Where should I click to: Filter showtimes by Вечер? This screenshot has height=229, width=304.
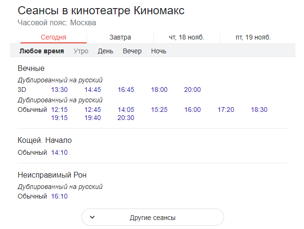point(132,51)
